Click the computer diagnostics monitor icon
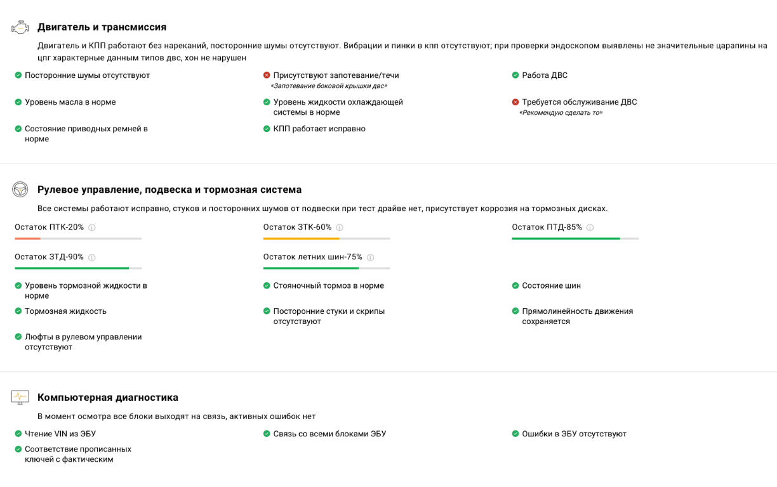The width and height of the screenshot is (777, 487). coord(20,398)
